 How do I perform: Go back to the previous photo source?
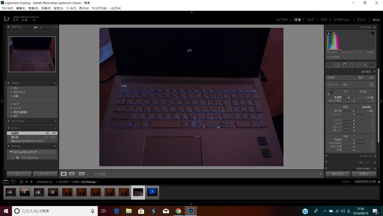[27, 182]
